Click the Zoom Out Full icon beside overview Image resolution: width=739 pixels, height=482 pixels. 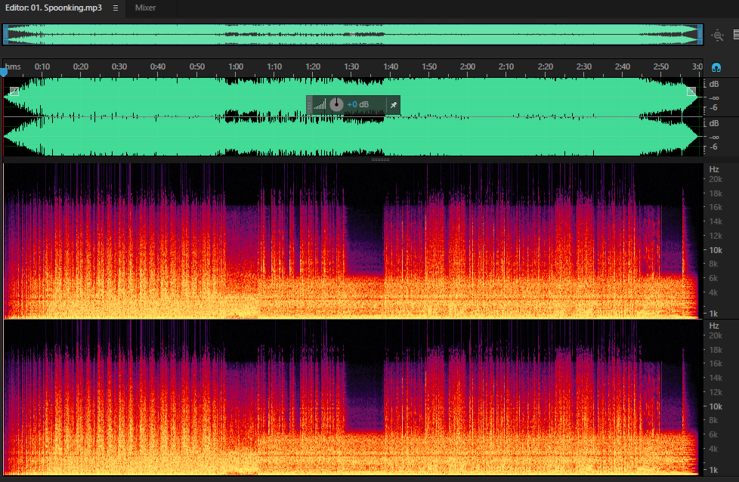(717, 36)
